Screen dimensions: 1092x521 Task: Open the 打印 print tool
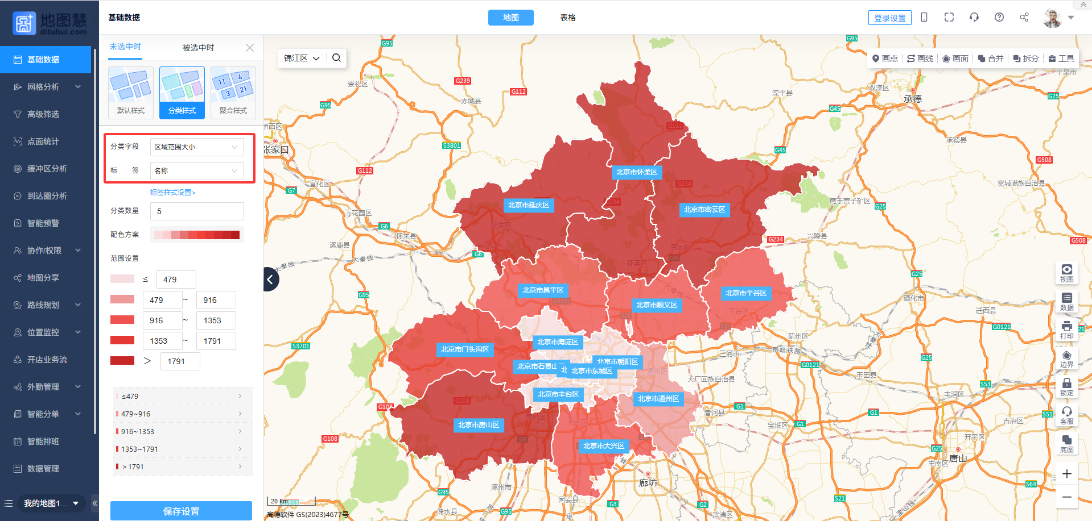[x=1066, y=330]
